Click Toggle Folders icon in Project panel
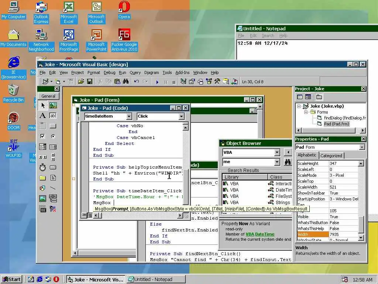Viewport: 378px width, 284px height. point(319,97)
